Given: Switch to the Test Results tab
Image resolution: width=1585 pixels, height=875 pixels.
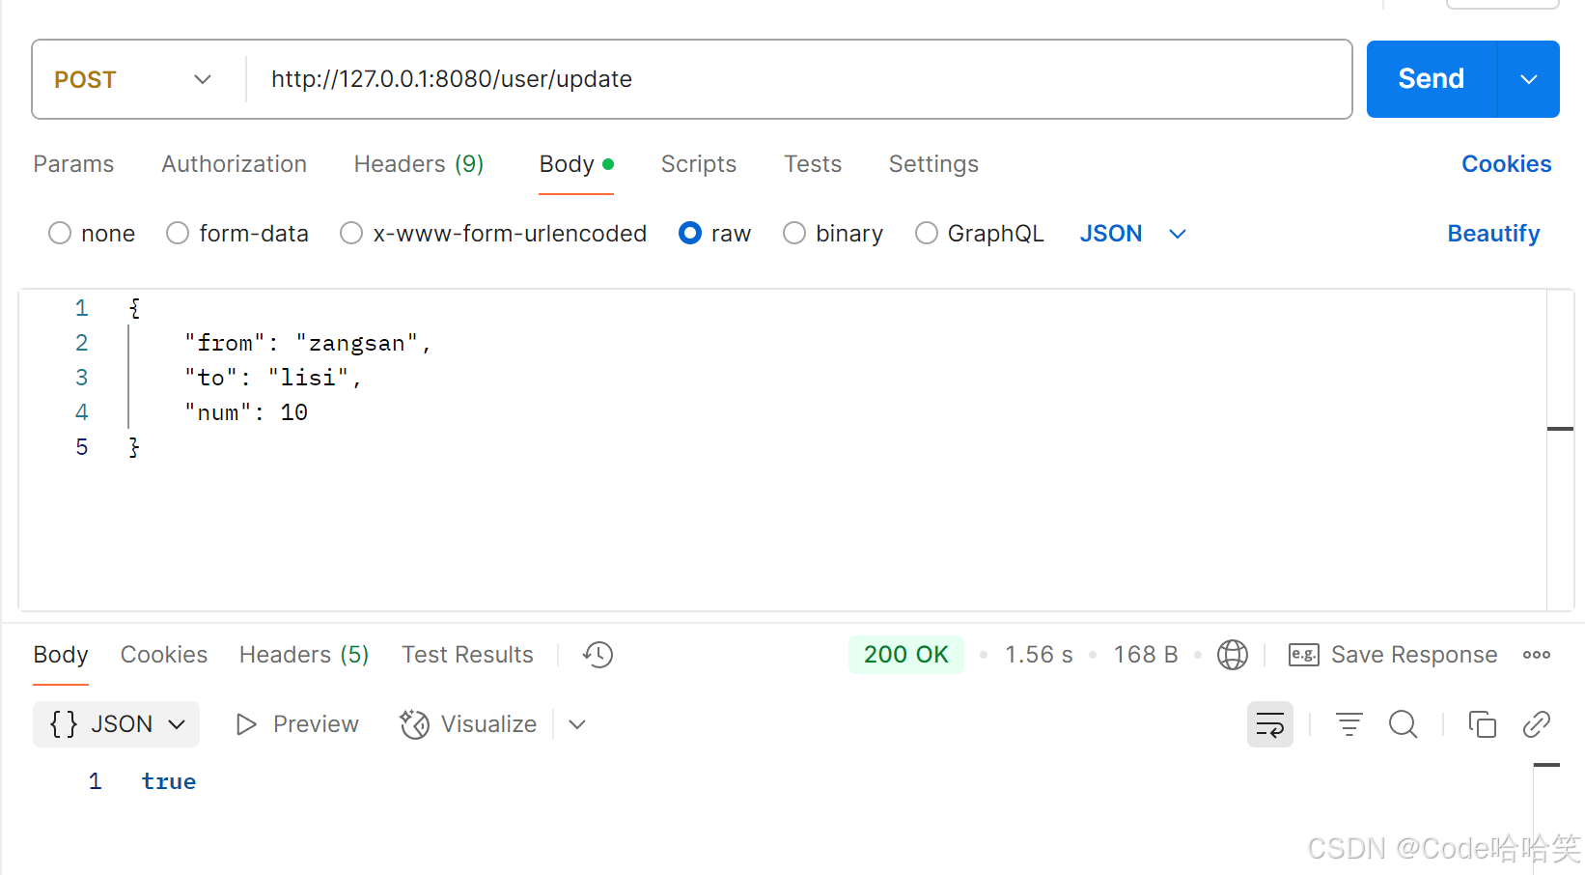Looking at the screenshot, I should tap(467, 655).
